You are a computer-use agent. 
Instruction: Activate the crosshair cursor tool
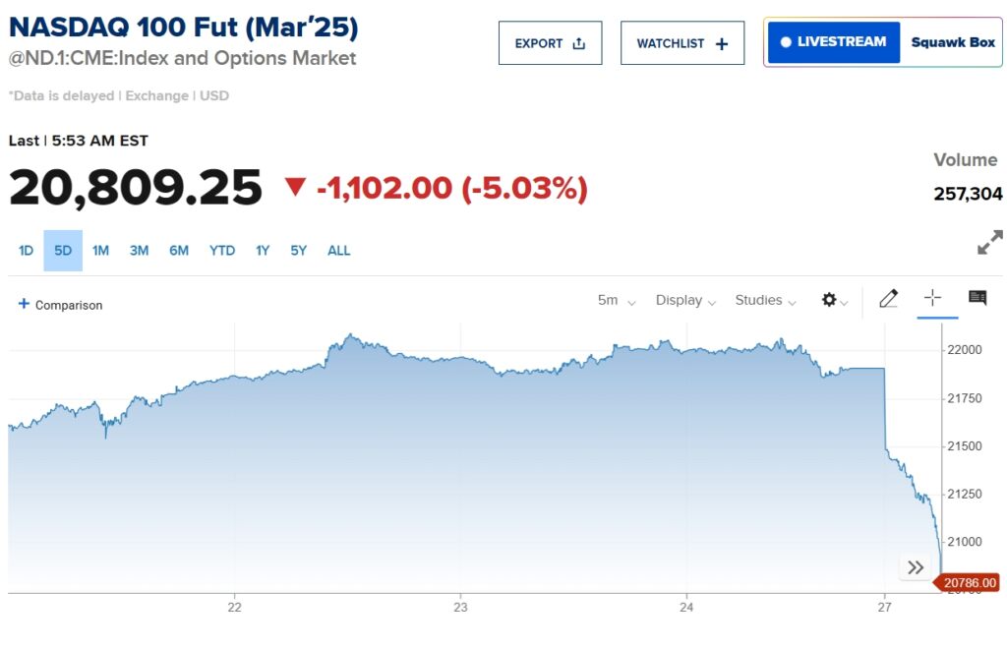[932, 299]
